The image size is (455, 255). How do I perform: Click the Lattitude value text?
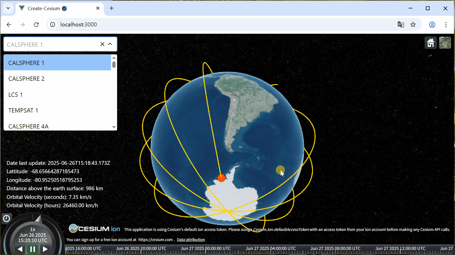(x=43, y=171)
